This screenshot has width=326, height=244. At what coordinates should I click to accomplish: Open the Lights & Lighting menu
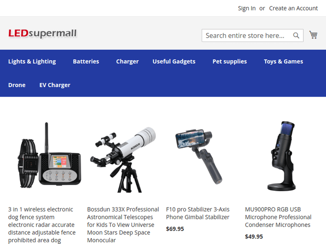[32, 62]
